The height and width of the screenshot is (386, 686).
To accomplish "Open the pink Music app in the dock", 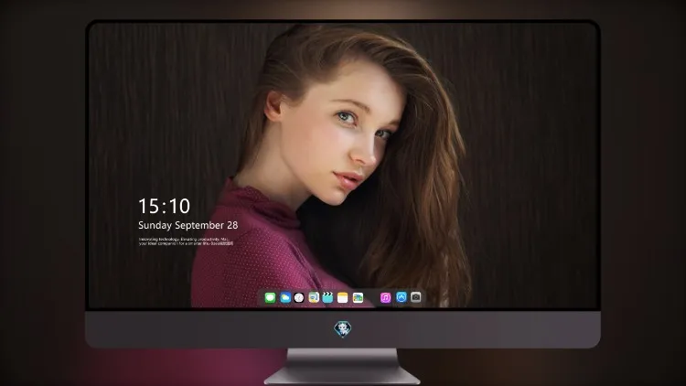I will click(x=385, y=297).
